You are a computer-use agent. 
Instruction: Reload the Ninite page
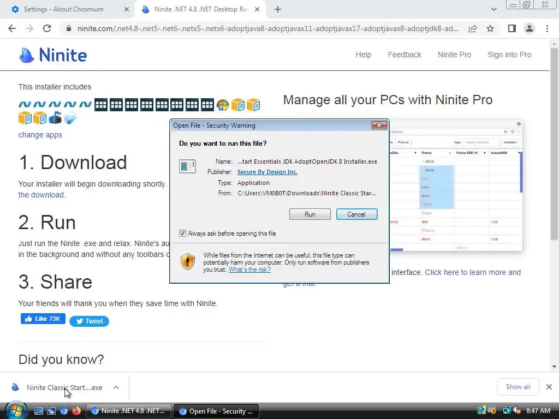[47, 28]
